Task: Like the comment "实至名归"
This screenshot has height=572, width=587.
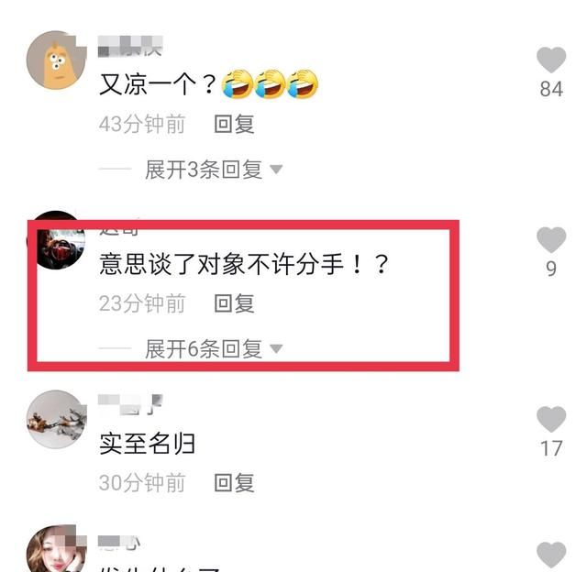Action: [551, 419]
